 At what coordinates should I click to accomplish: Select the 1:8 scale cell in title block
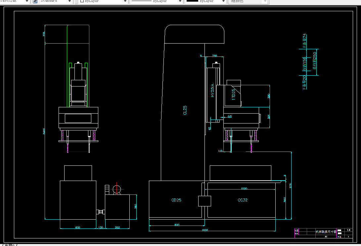coord(348,230)
